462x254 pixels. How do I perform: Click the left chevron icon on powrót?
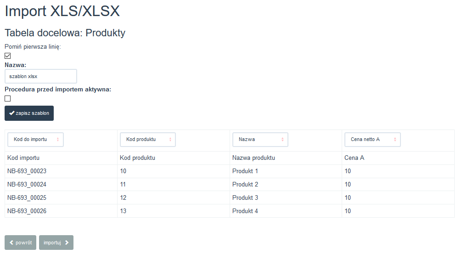pyautogui.click(x=11, y=243)
